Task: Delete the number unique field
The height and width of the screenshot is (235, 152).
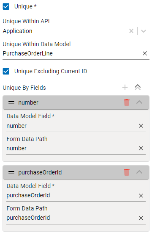Action: (127, 102)
